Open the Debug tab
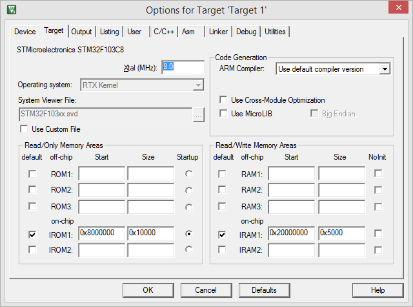Image resolution: width=413 pixels, height=307 pixels. [x=247, y=32]
